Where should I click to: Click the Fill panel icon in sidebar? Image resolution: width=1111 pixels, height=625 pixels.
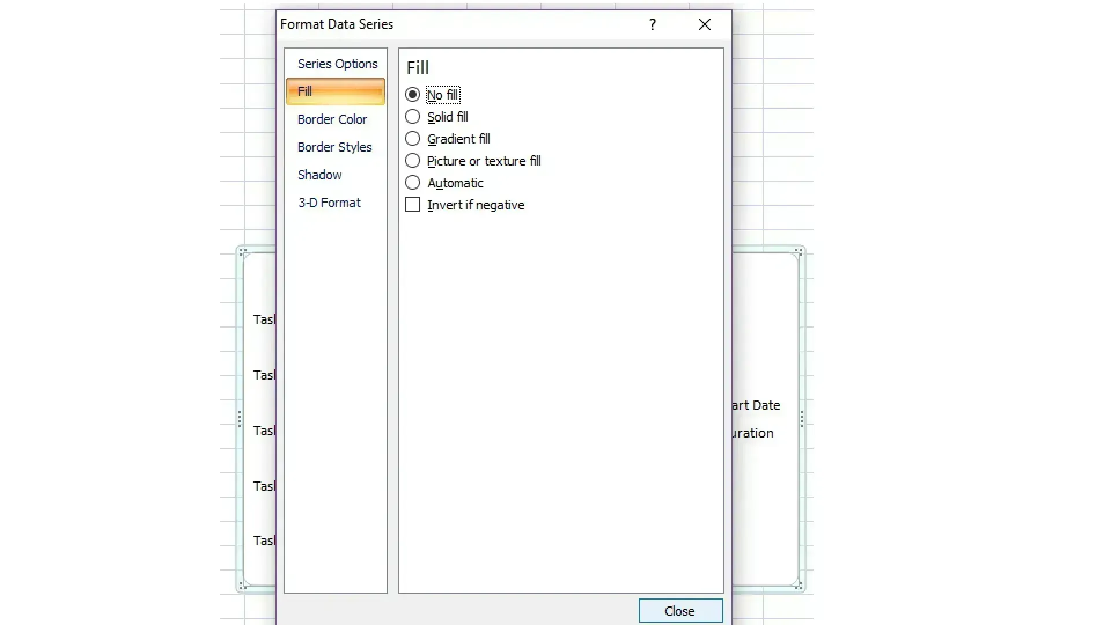coord(336,91)
